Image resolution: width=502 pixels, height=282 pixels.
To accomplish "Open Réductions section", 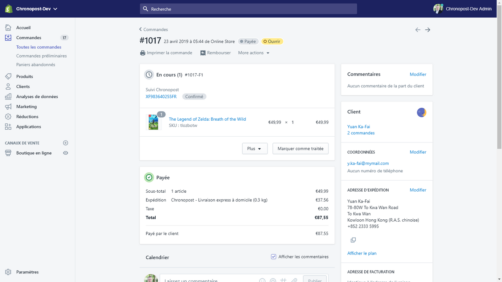I will coord(27,117).
